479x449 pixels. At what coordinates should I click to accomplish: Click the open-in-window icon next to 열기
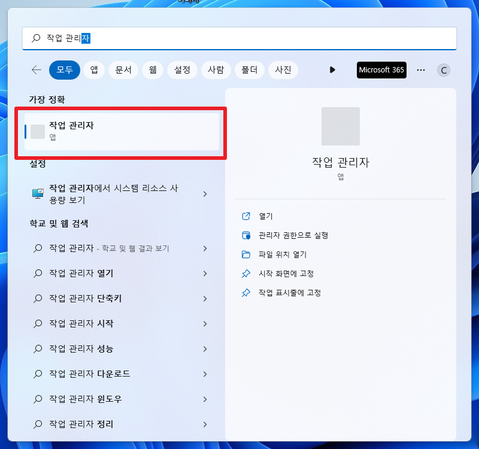tap(246, 216)
